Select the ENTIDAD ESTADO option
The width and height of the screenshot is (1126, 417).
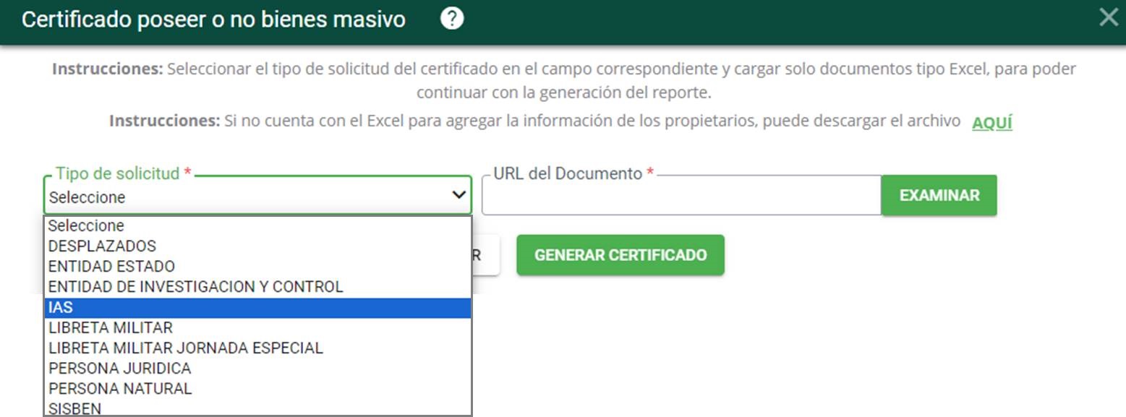coord(111,267)
